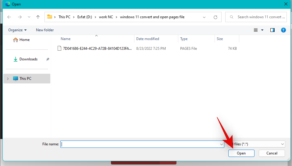Open the Organize menu
The image size is (292, 166).
pos(17,30)
